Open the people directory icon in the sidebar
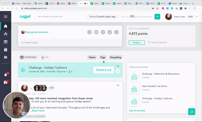The height and width of the screenshot is (122, 202). [x=6, y=57]
